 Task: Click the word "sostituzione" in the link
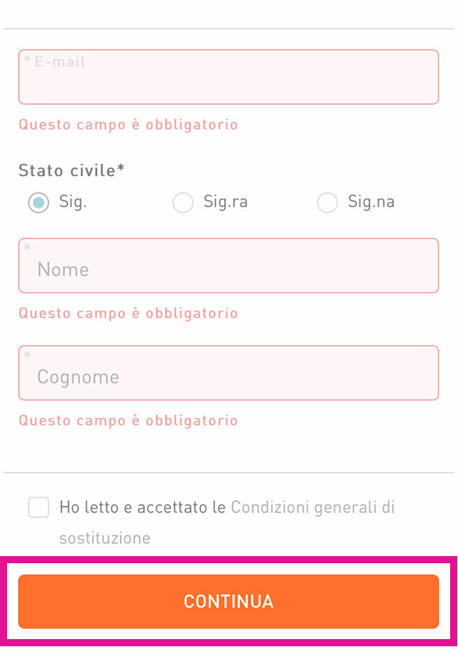click(x=104, y=538)
